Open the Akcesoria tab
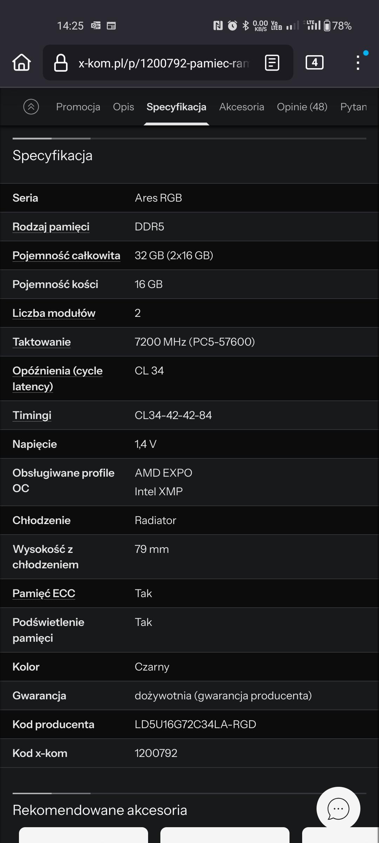379x843 pixels. tap(241, 107)
